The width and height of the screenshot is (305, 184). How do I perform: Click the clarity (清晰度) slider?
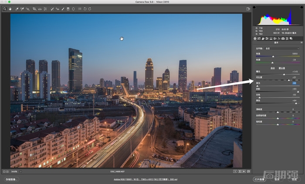(x=278, y=112)
